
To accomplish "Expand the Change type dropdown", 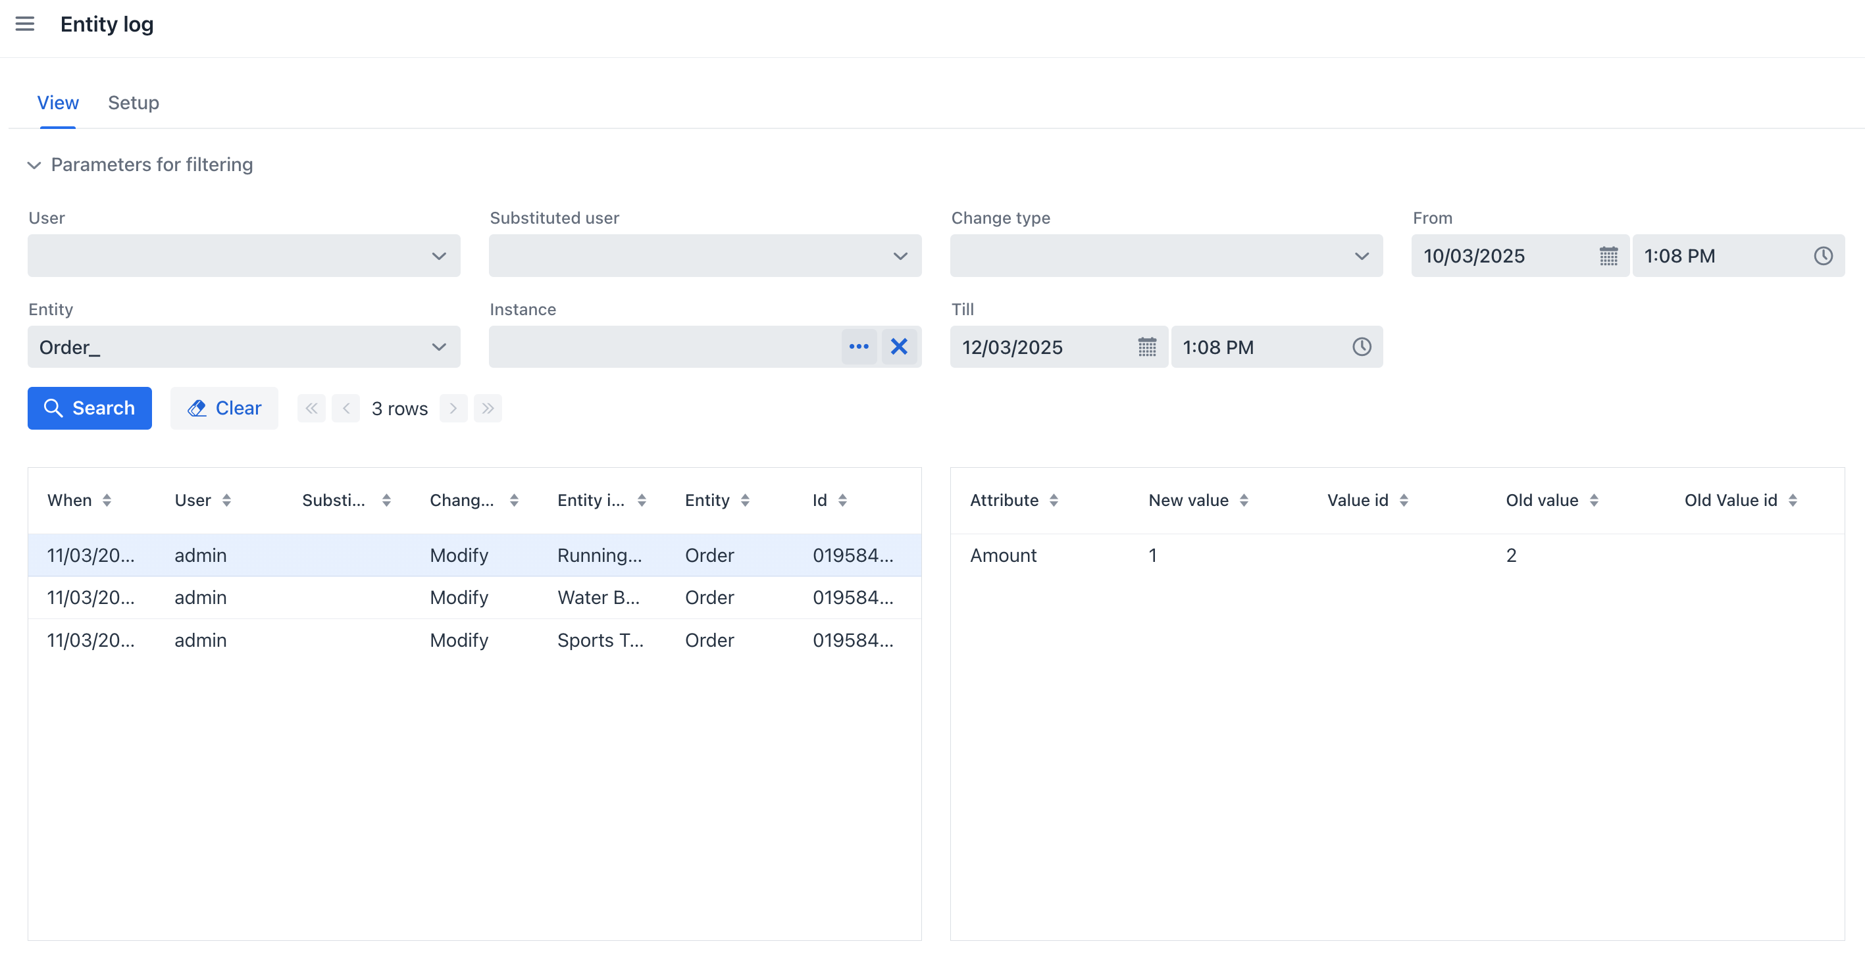I will pos(1362,255).
